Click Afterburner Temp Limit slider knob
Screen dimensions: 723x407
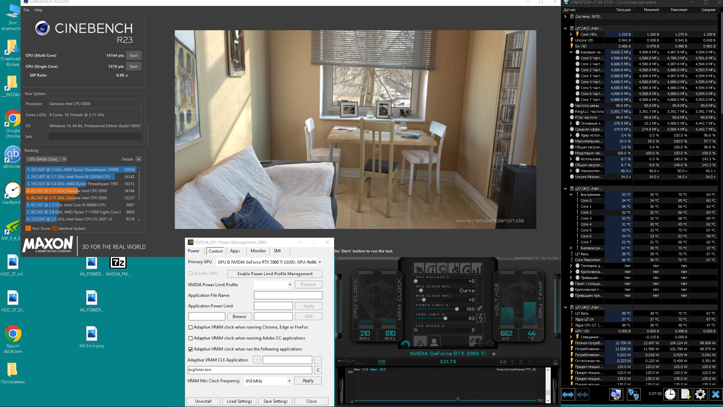[445, 319]
